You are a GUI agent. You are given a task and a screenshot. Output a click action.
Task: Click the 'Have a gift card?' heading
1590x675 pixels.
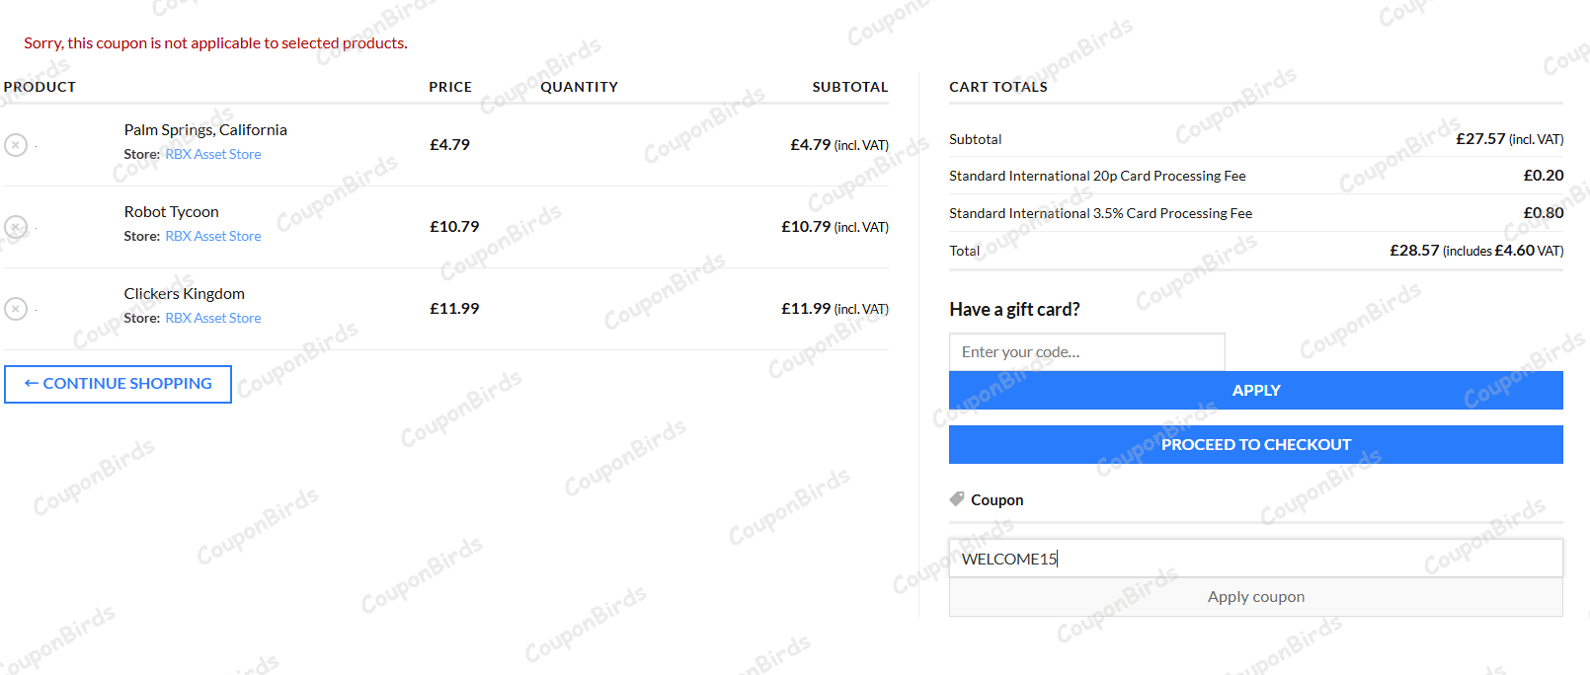click(1014, 310)
